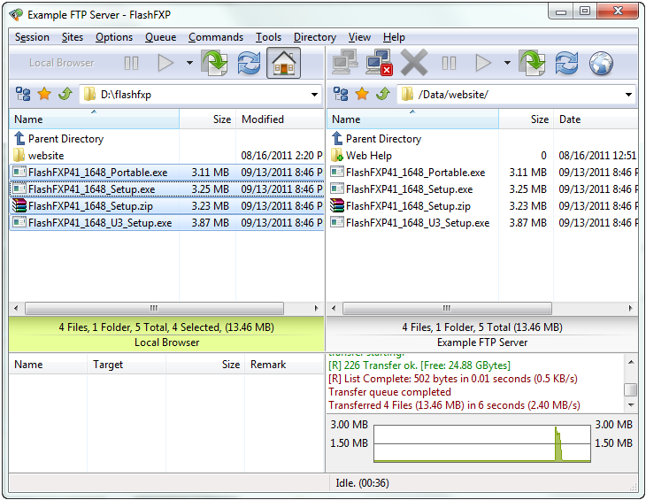This screenshot has height=500, width=646.
Task: Sort remote files by Size column
Action: coord(527,119)
